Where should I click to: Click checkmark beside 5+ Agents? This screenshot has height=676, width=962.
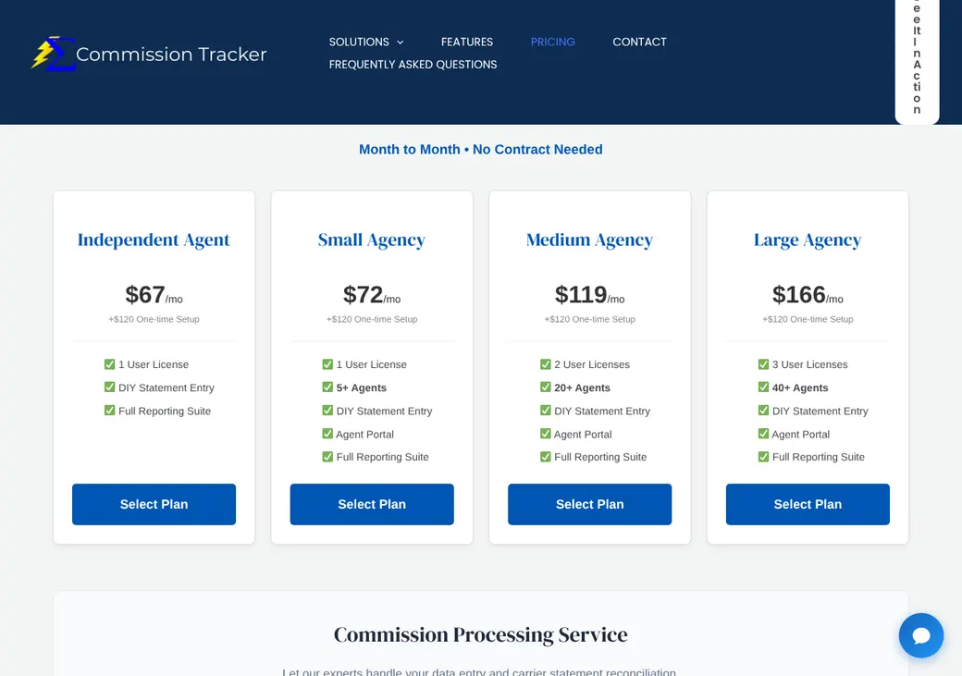[327, 387]
